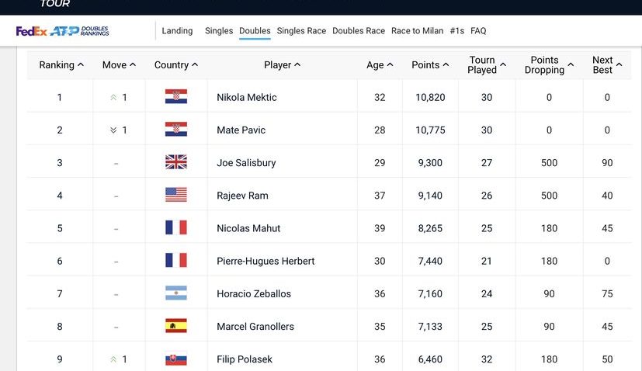The height and width of the screenshot is (371, 642).
Task: Click the Croatia flag next to Nikola Mektic
Action: 176,97
